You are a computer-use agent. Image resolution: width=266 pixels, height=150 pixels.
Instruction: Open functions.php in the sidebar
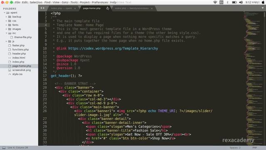click(x=20, y=50)
